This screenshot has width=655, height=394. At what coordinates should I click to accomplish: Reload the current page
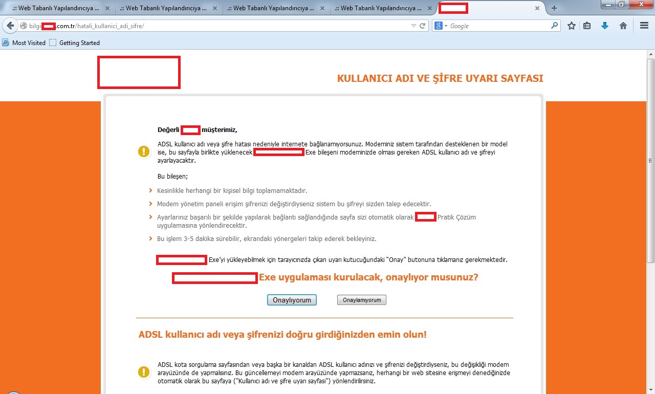(x=423, y=26)
